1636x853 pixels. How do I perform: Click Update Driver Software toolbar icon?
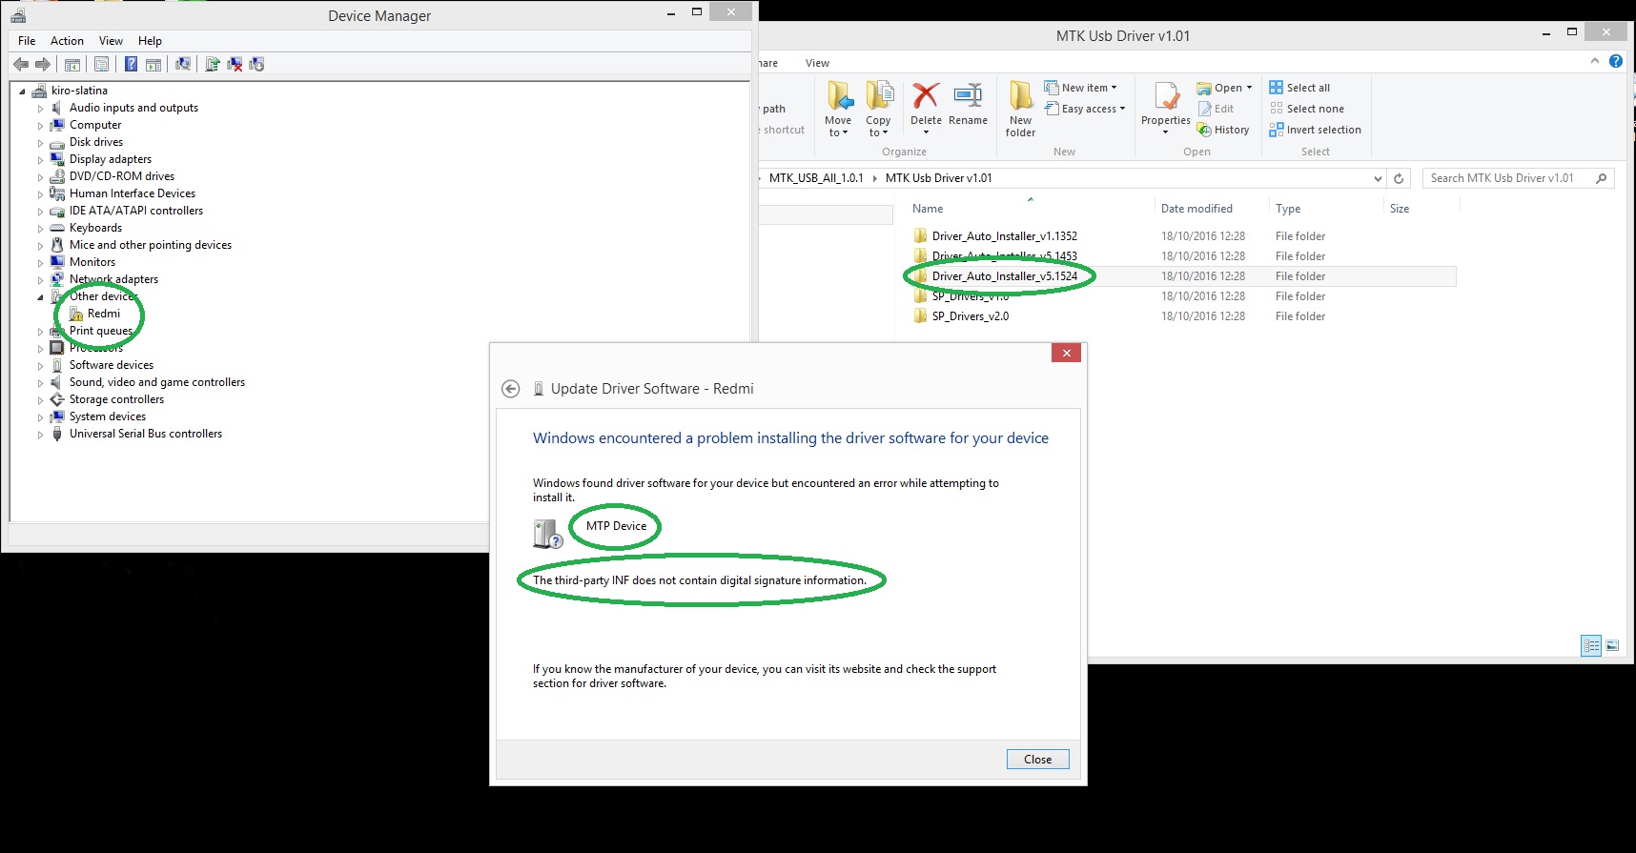click(212, 64)
